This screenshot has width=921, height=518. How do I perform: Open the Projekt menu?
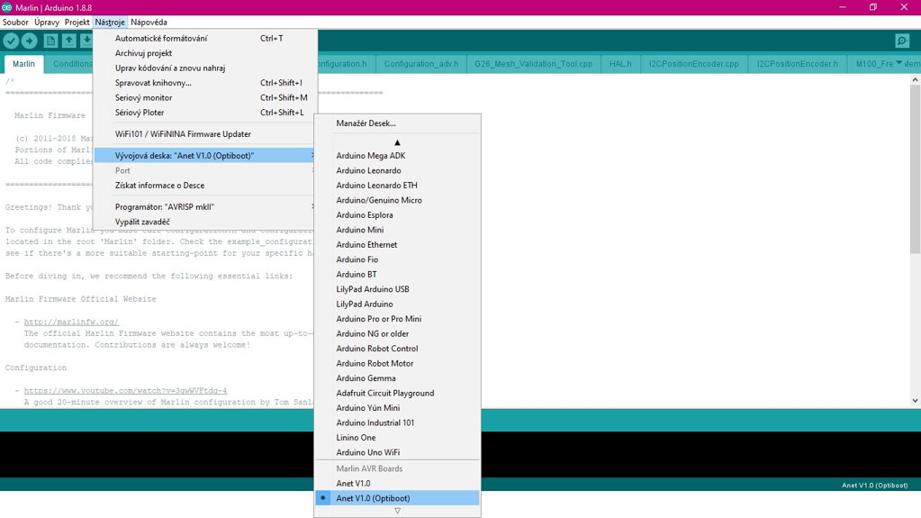(x=77, y=22)
